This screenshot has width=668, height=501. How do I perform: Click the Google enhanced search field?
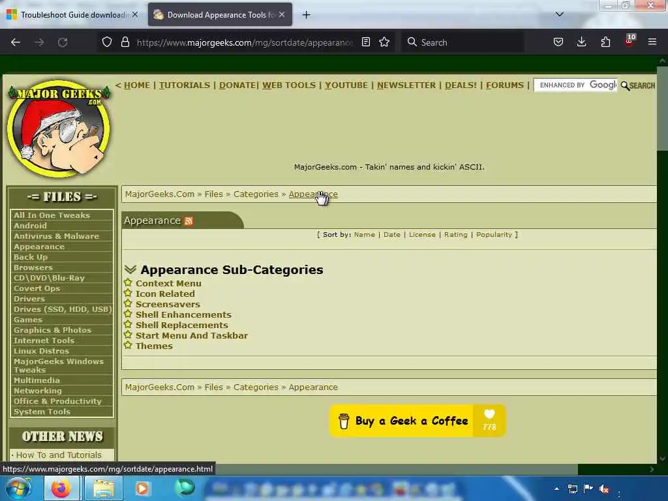(575, 85)
